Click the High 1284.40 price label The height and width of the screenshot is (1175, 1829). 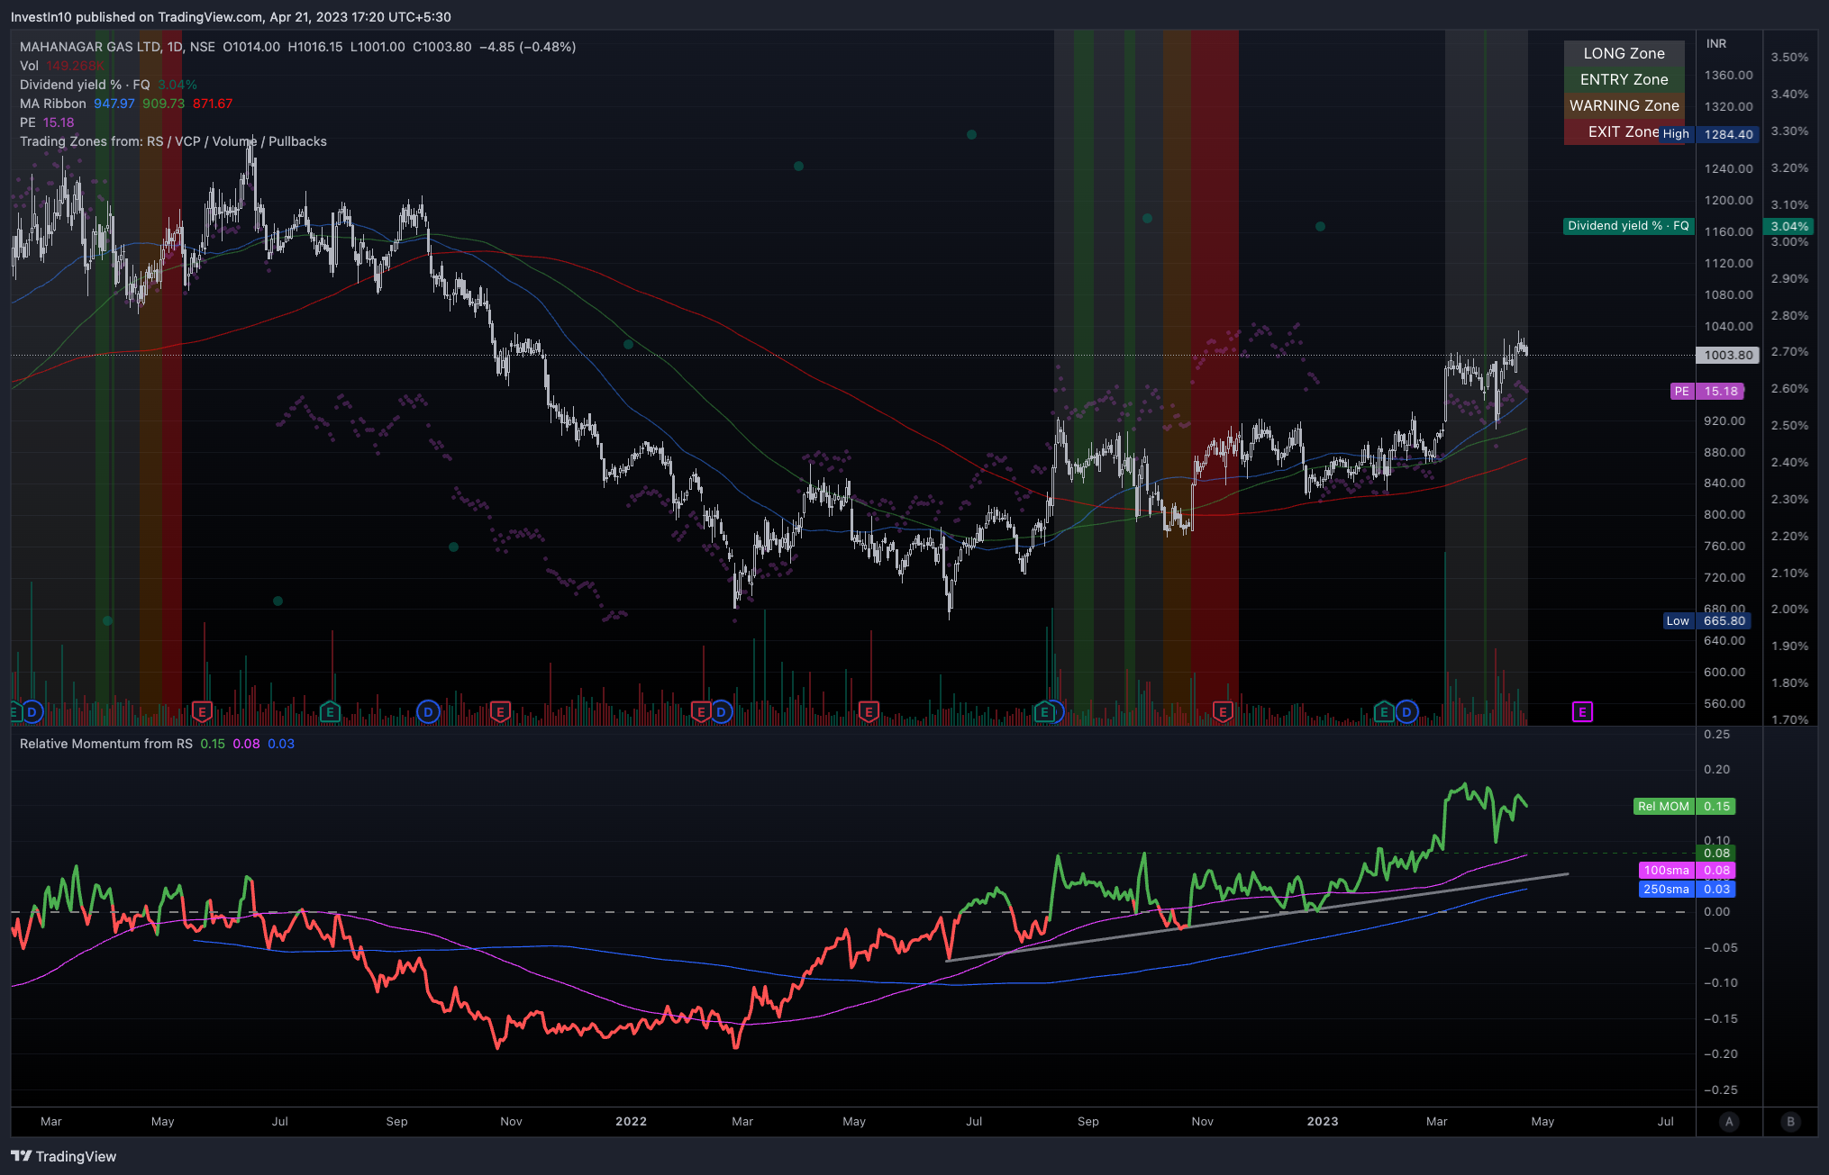tap(1709, 134)
